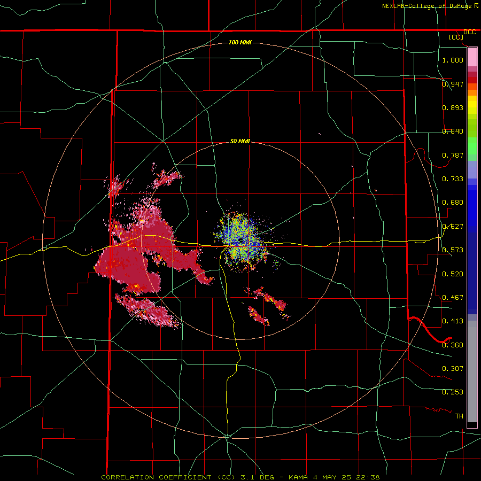The width and height of the screenshot is (481, 481).
Task: Pick the light pink top color bar segment
Action: 472,57
